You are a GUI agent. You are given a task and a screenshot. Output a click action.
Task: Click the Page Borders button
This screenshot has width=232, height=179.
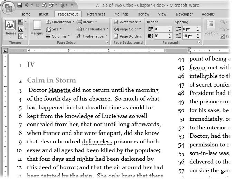click(128, 36)
